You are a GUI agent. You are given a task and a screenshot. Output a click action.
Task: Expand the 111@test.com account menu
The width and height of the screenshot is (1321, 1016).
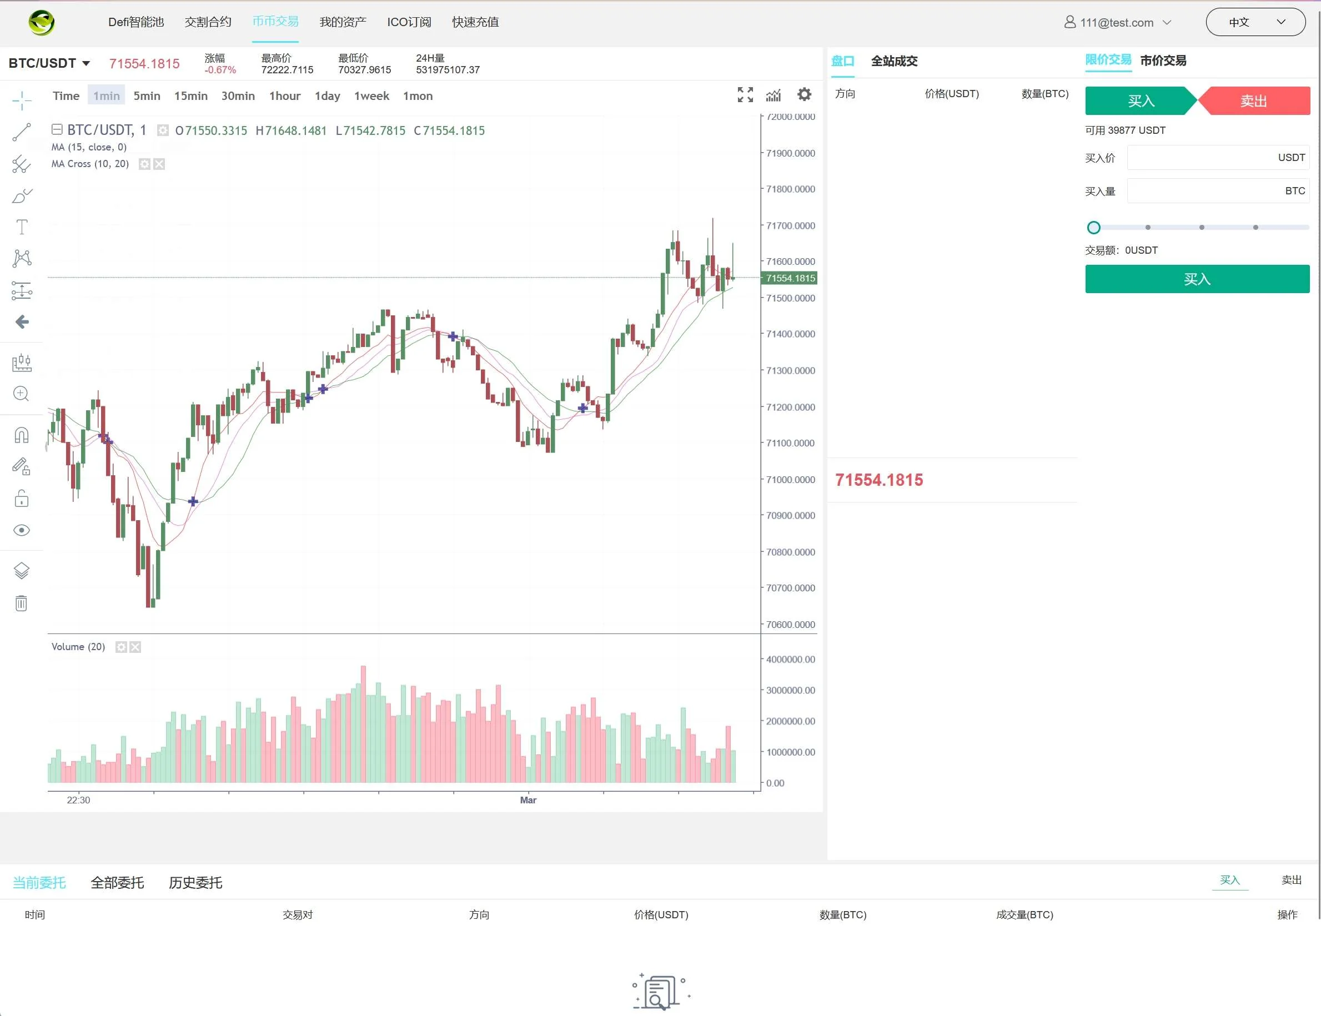1117,22
